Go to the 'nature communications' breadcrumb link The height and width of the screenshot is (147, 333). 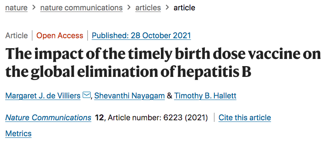(81, 8)
